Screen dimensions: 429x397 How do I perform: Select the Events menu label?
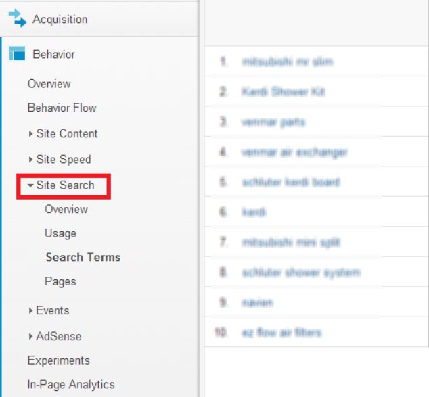(x=53, y=310)
